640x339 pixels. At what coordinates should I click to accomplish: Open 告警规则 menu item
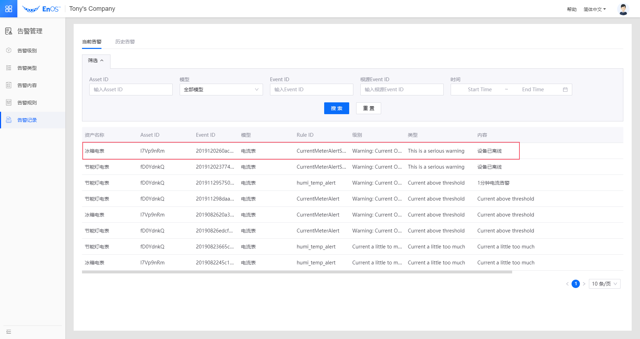tap(33, 103)
